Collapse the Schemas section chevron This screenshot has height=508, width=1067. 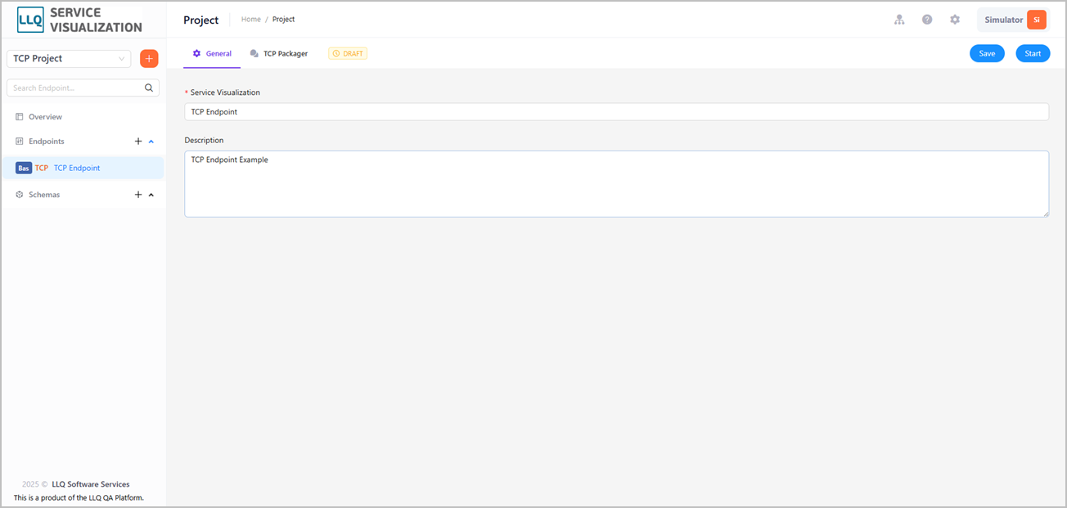(151, 195)
